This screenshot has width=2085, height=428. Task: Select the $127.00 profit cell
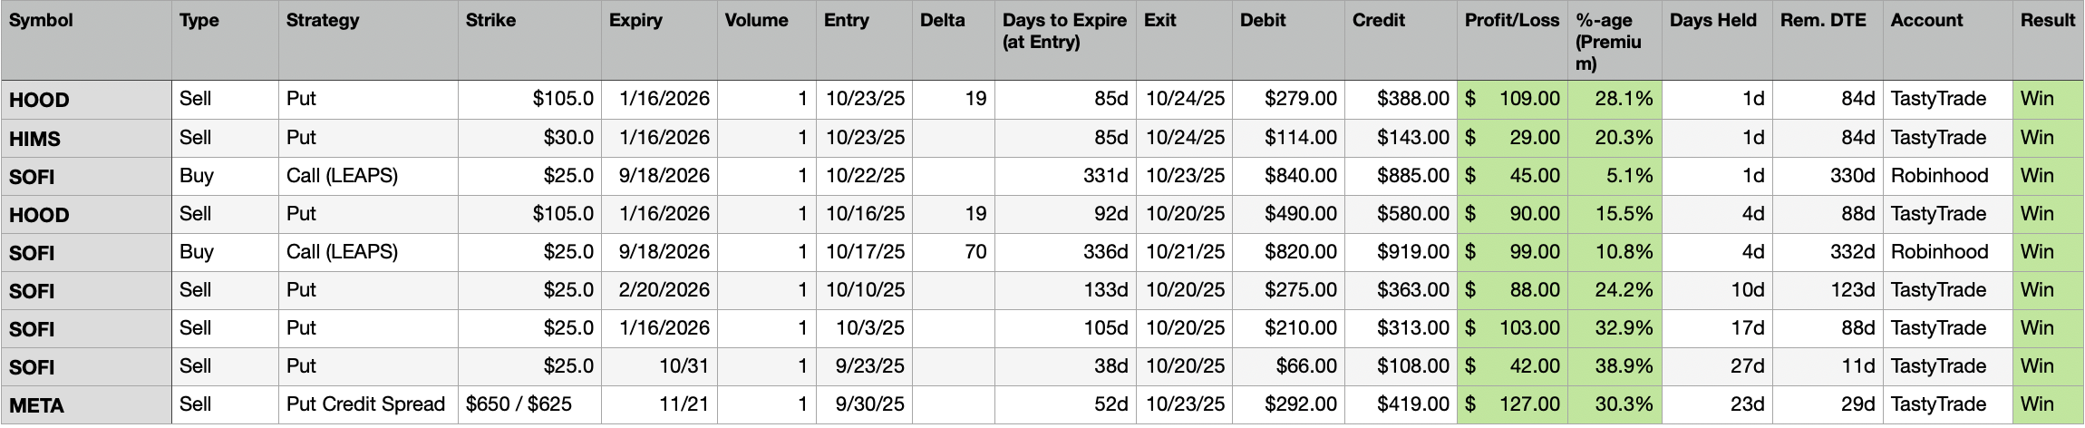click(x=1528, y=404)
